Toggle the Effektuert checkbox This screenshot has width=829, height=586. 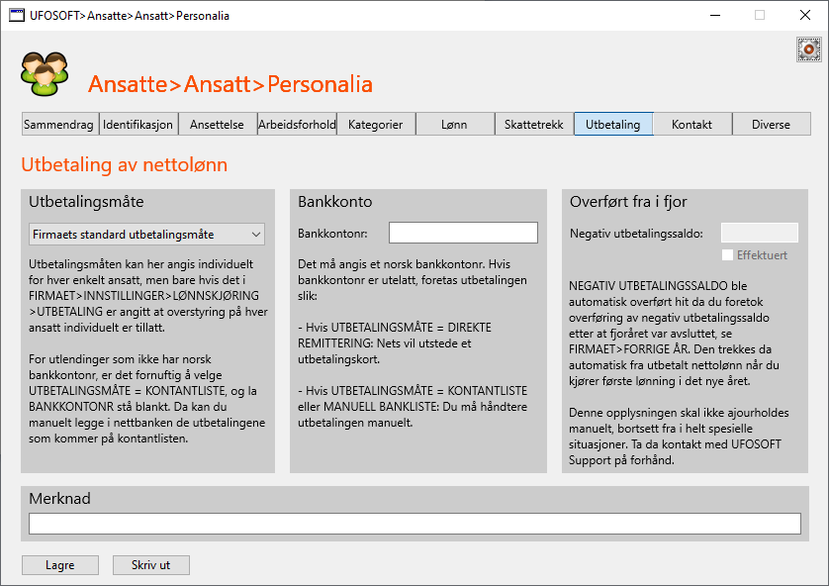(x=727, y=255)
